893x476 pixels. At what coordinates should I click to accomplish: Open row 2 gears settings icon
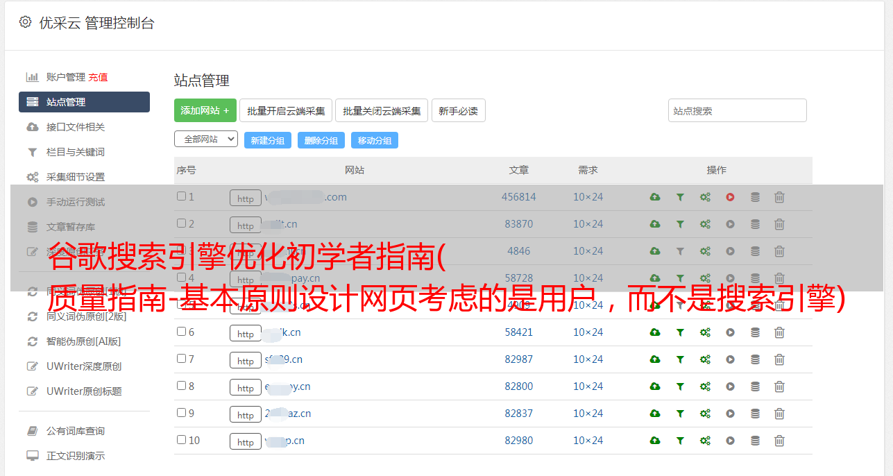pyautogui.click(x=705, y=224)
